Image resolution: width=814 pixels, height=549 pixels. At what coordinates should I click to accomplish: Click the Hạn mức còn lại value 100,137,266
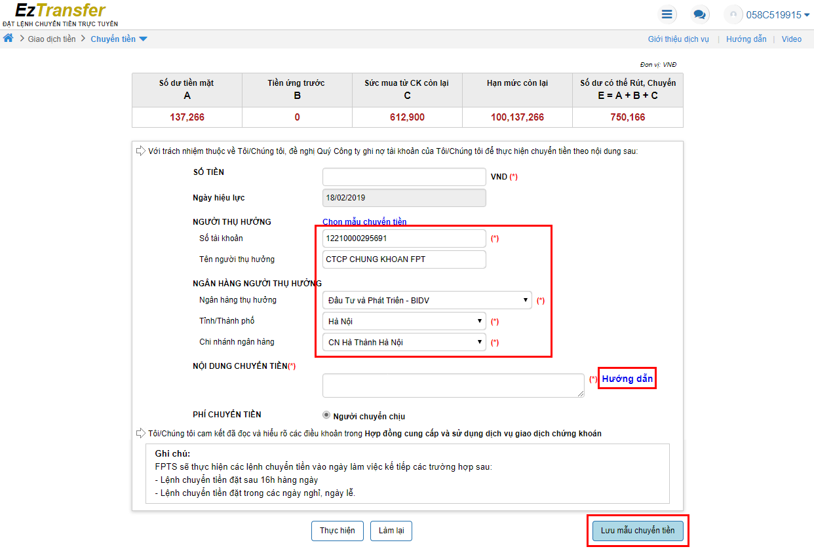pyautogui.click(x=517, y=117)
